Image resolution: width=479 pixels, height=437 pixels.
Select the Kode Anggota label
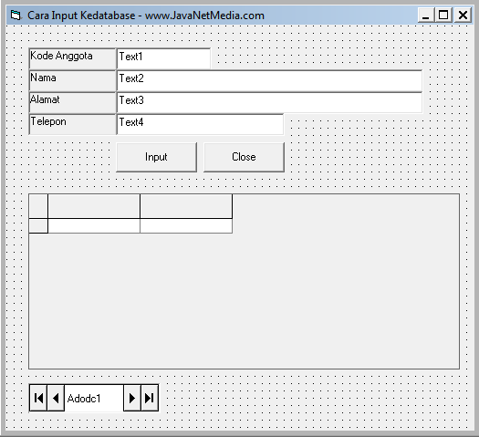pyautogui.click(x=72, y=58)
